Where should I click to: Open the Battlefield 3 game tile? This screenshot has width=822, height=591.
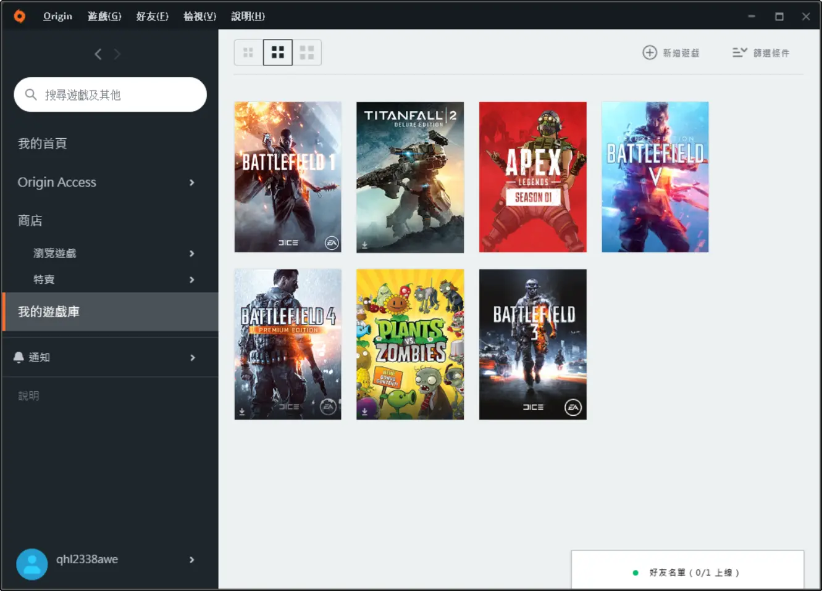click(x=533, y=344)
